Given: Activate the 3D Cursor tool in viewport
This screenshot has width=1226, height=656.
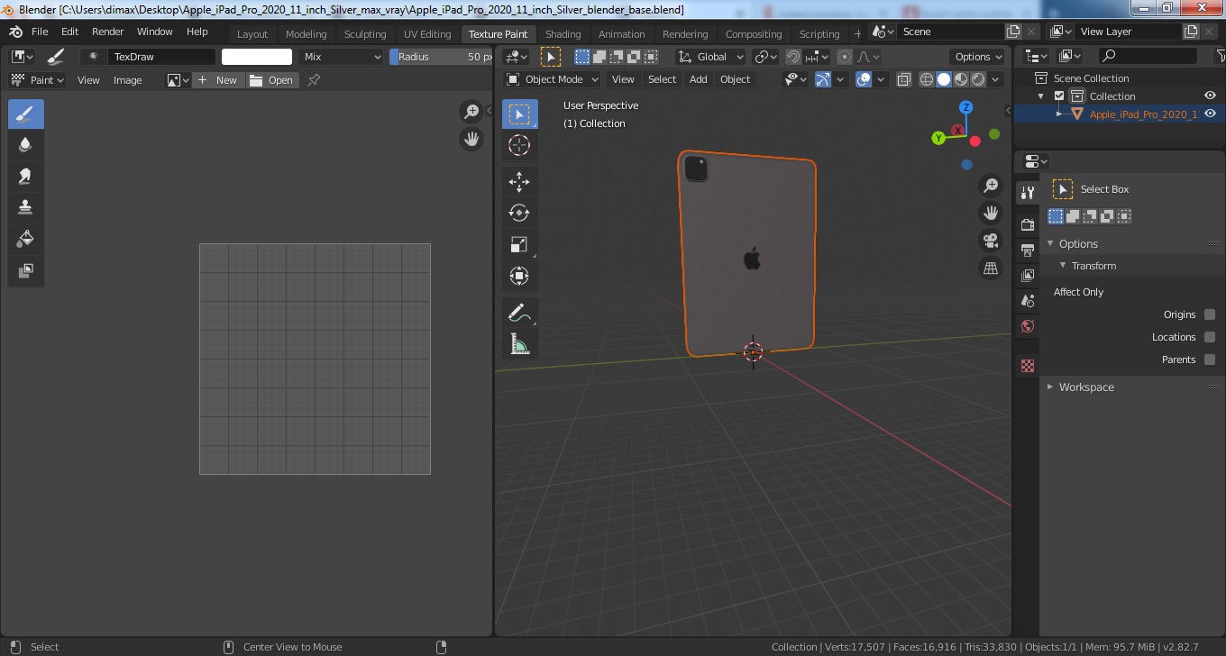Looking at the screenshot, I should [519, 145].
